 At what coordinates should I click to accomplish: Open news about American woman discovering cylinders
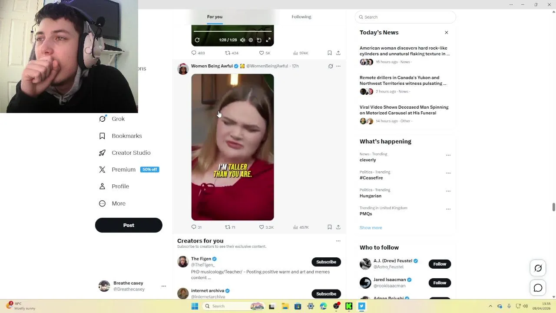tap(404, 51)
